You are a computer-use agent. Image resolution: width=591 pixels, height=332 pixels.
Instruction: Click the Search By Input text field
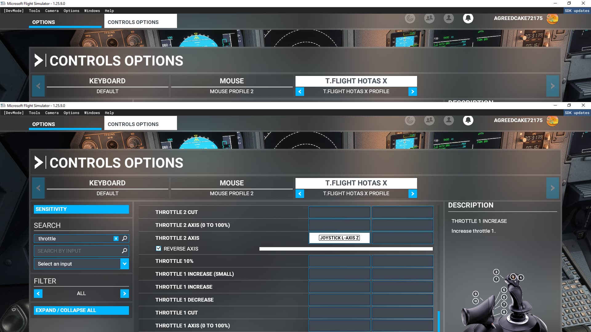tap(77, 251)
